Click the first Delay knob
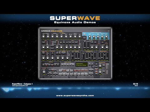 [71, 37]
